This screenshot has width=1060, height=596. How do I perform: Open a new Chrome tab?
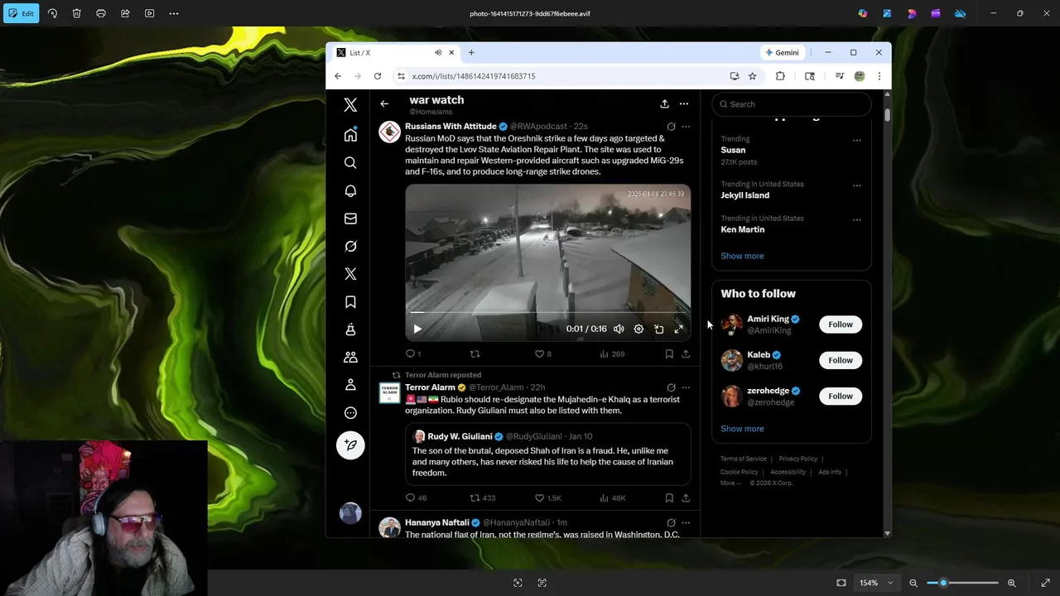471,52
